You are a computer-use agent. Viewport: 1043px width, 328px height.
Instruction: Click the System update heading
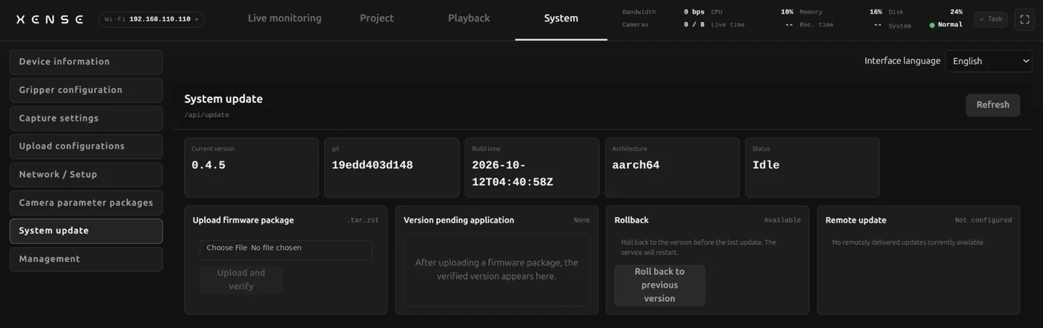click(x=223, y=99)
